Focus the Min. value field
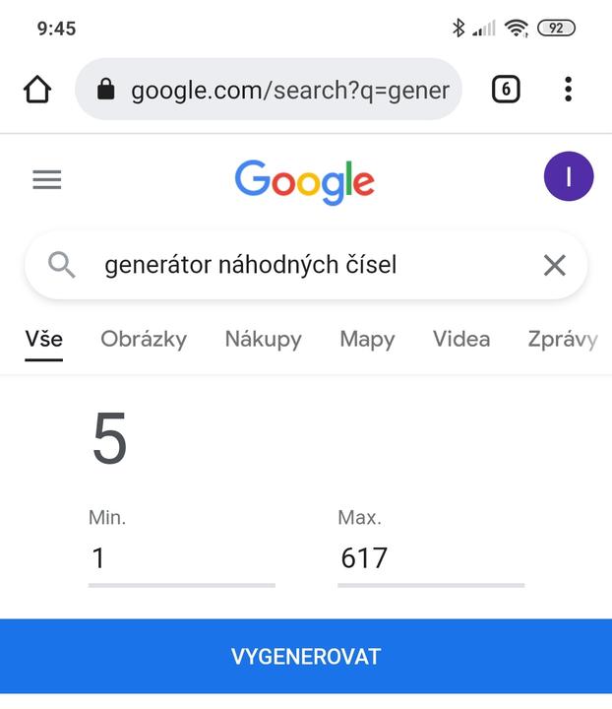This screenshot has width=612, height=709. pos(181,559)
